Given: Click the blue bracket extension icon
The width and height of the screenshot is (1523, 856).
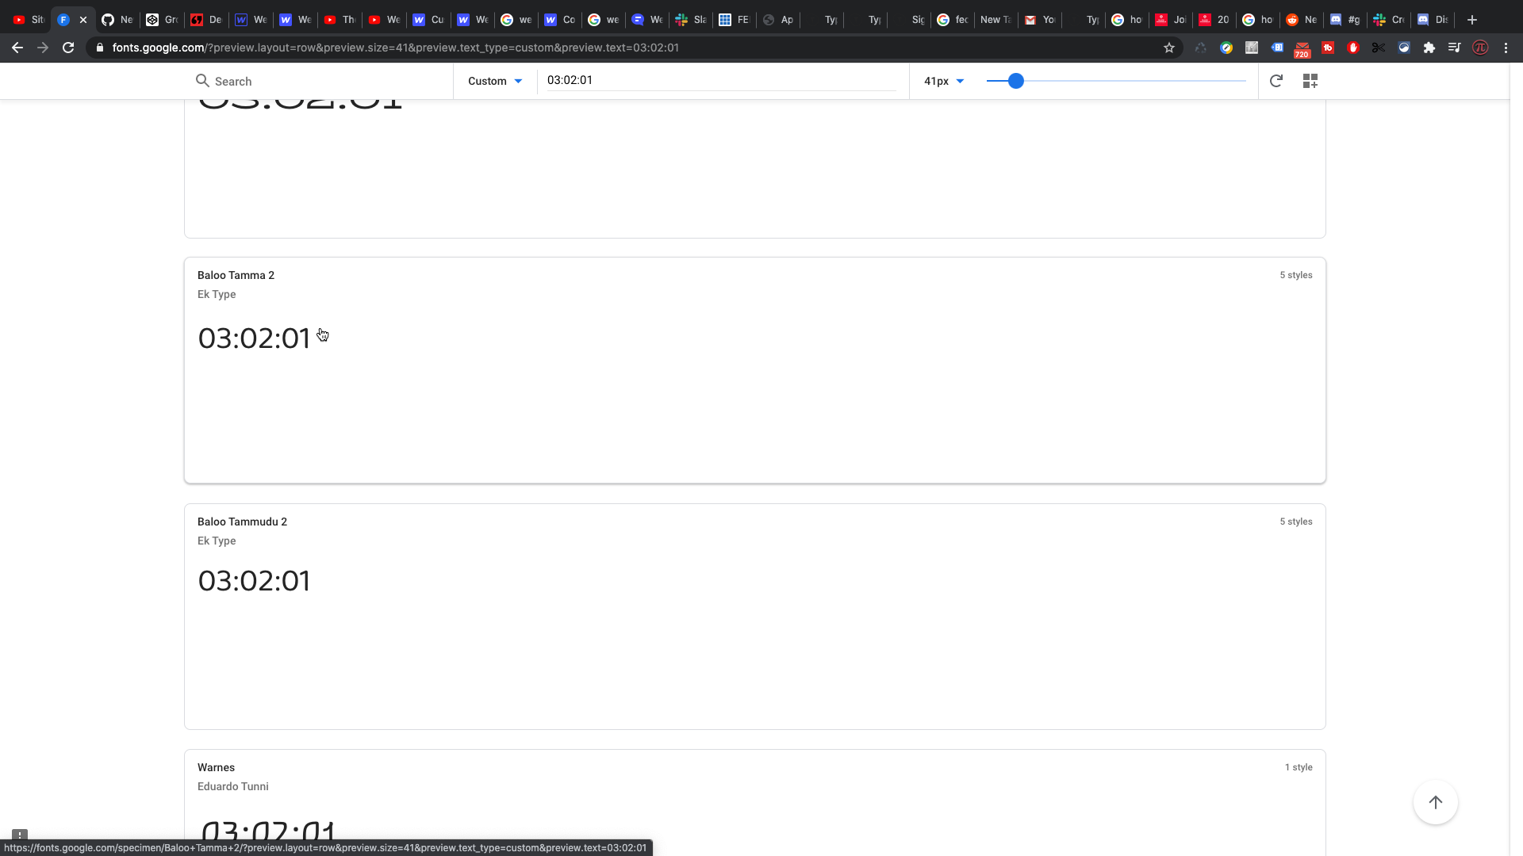Looking at the screenshot, I should click(x=1277, y=48).
